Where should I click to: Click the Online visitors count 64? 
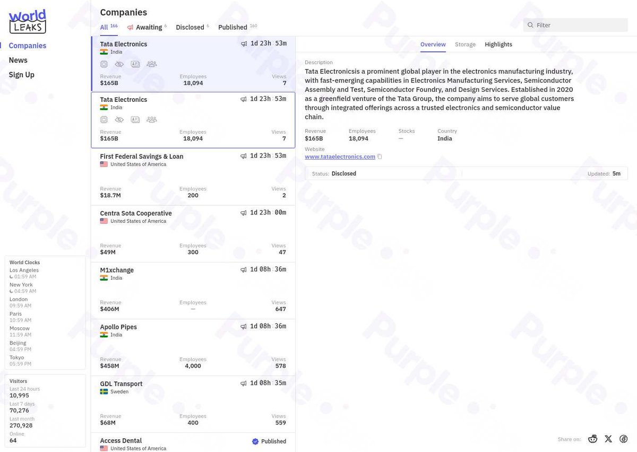13,440
